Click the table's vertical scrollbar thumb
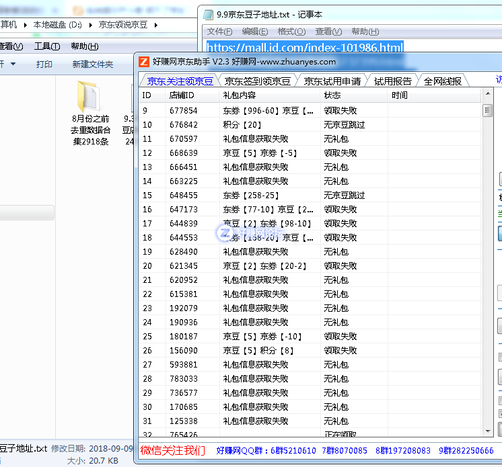The image size is (502, 467). (x=488, y=111)
